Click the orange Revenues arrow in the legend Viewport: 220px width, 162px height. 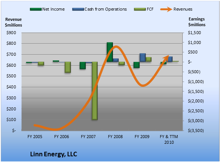166,9
